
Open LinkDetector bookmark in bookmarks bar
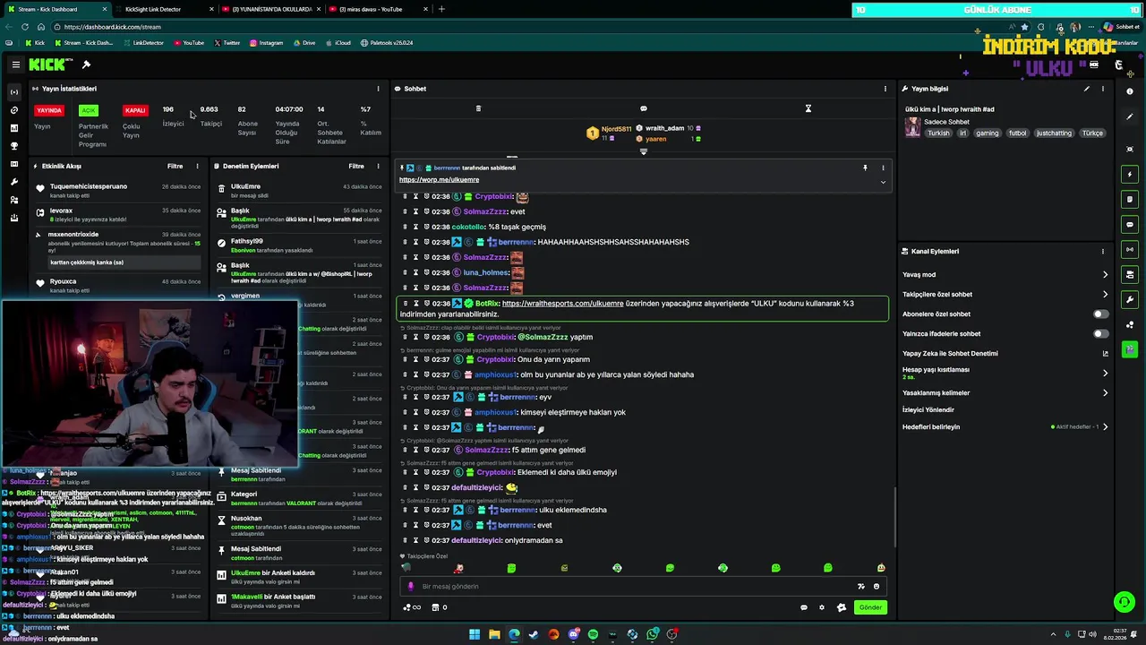(143, 43)
